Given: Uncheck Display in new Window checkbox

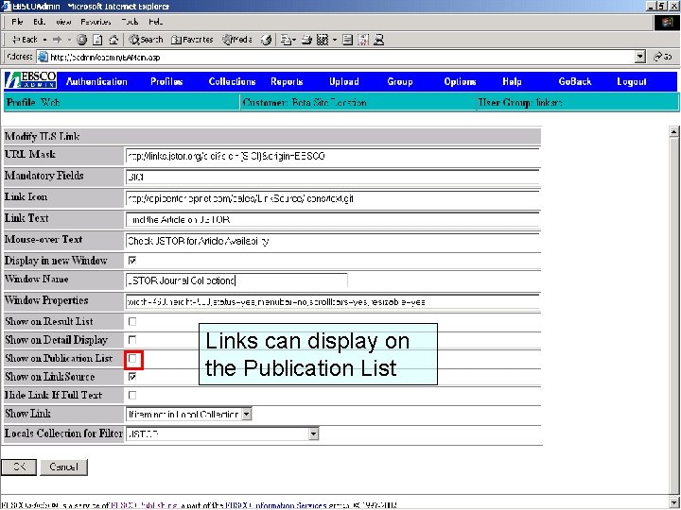Looking at the screenshot, I should click(x=132, y=261).
